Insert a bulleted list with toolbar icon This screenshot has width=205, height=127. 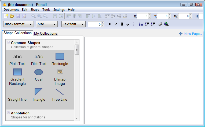pos(135,24)
